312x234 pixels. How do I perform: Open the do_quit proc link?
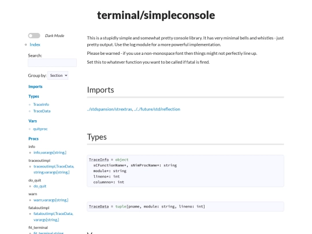point(40,186)
